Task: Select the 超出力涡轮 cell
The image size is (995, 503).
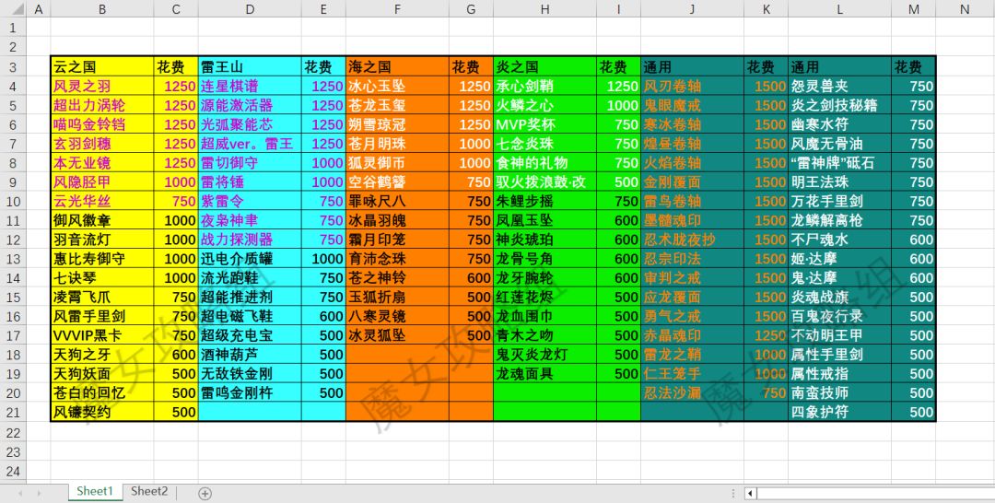Action: [x=102, y=105]
